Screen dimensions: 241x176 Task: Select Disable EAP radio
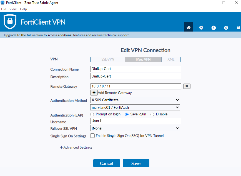coord(152,114)
